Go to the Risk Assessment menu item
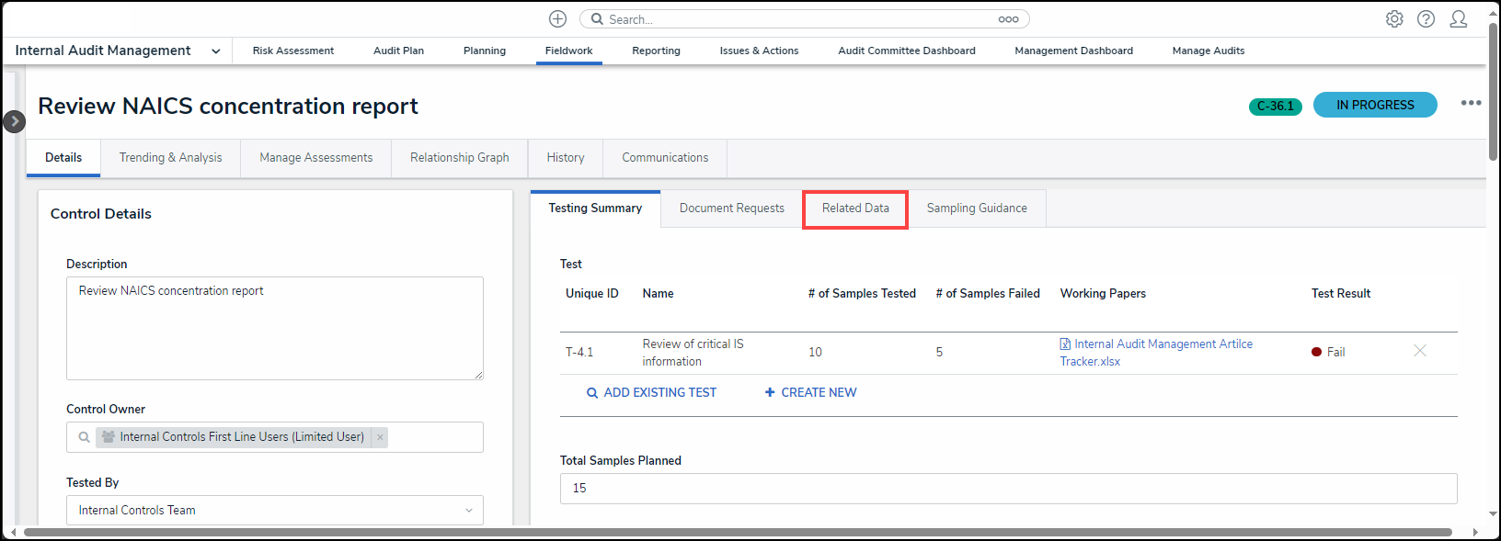This screenshot has height=541, width=1501. [x=293, y=51]
